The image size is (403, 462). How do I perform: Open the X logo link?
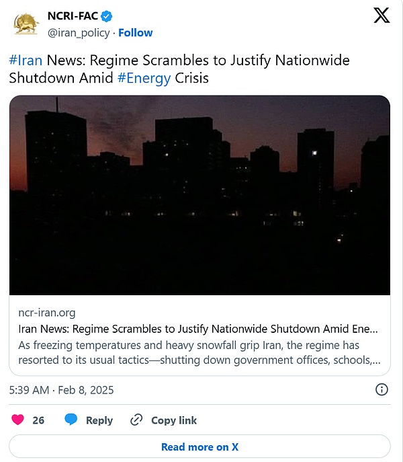coord(381,17)
